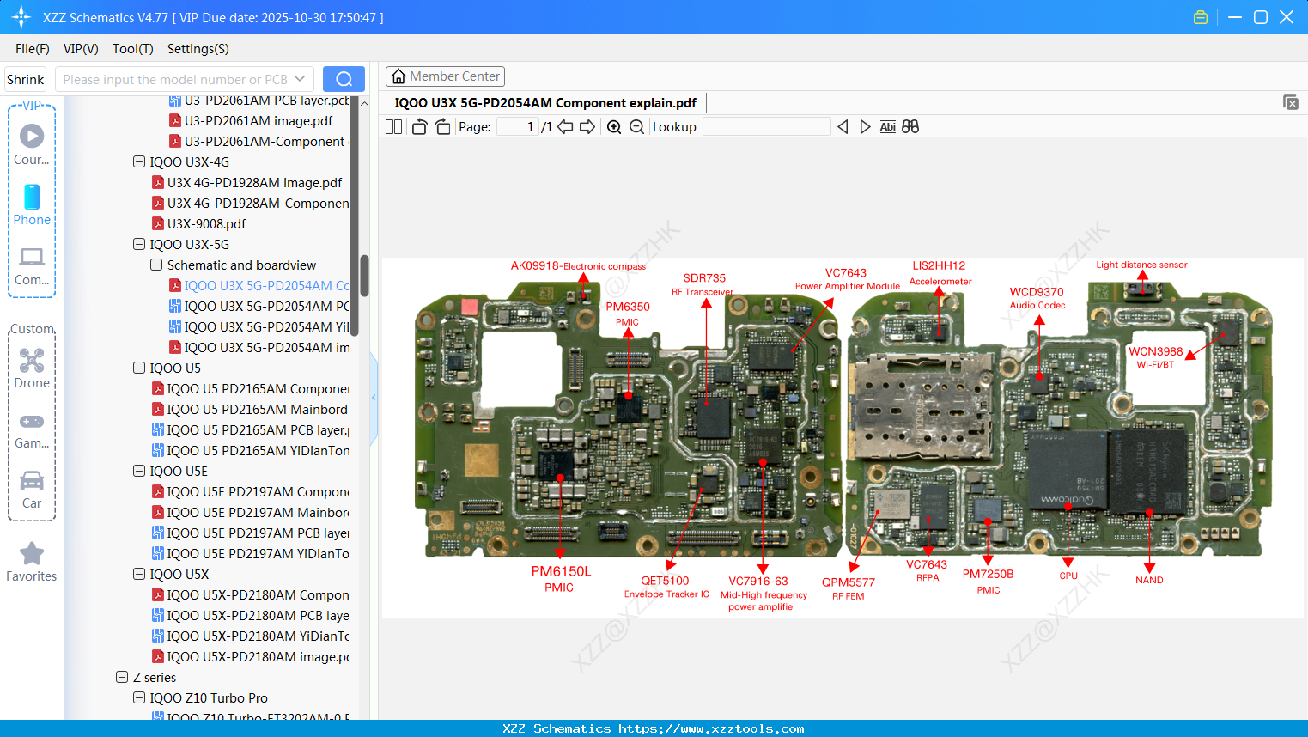Collapse side panel via splitter handle
Screen dimensions: 1308x737
374,398
